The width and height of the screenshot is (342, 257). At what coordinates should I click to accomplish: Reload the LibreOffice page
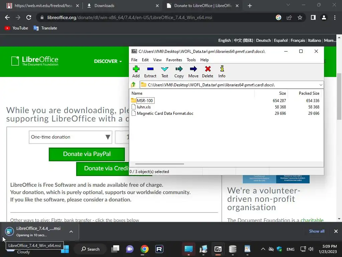pyautogui.click(x=29, y=17)
